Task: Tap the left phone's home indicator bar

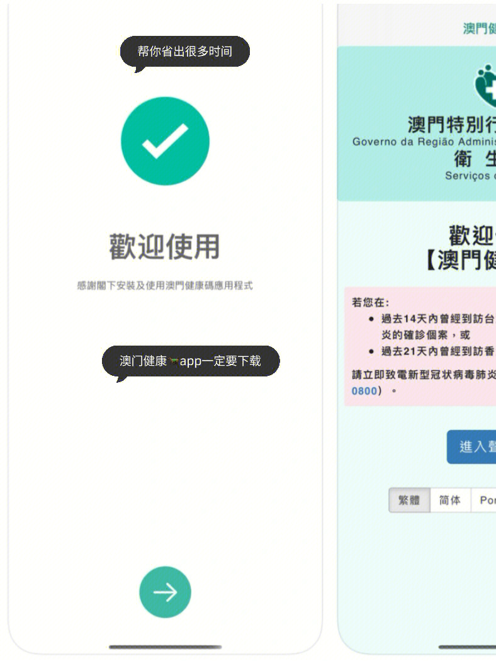Action: 165,647
